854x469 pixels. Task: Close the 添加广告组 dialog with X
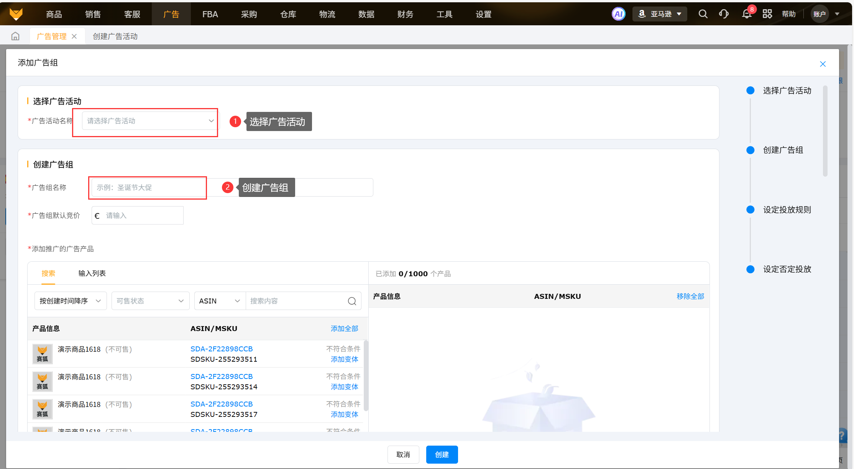(x=823, y=64)
